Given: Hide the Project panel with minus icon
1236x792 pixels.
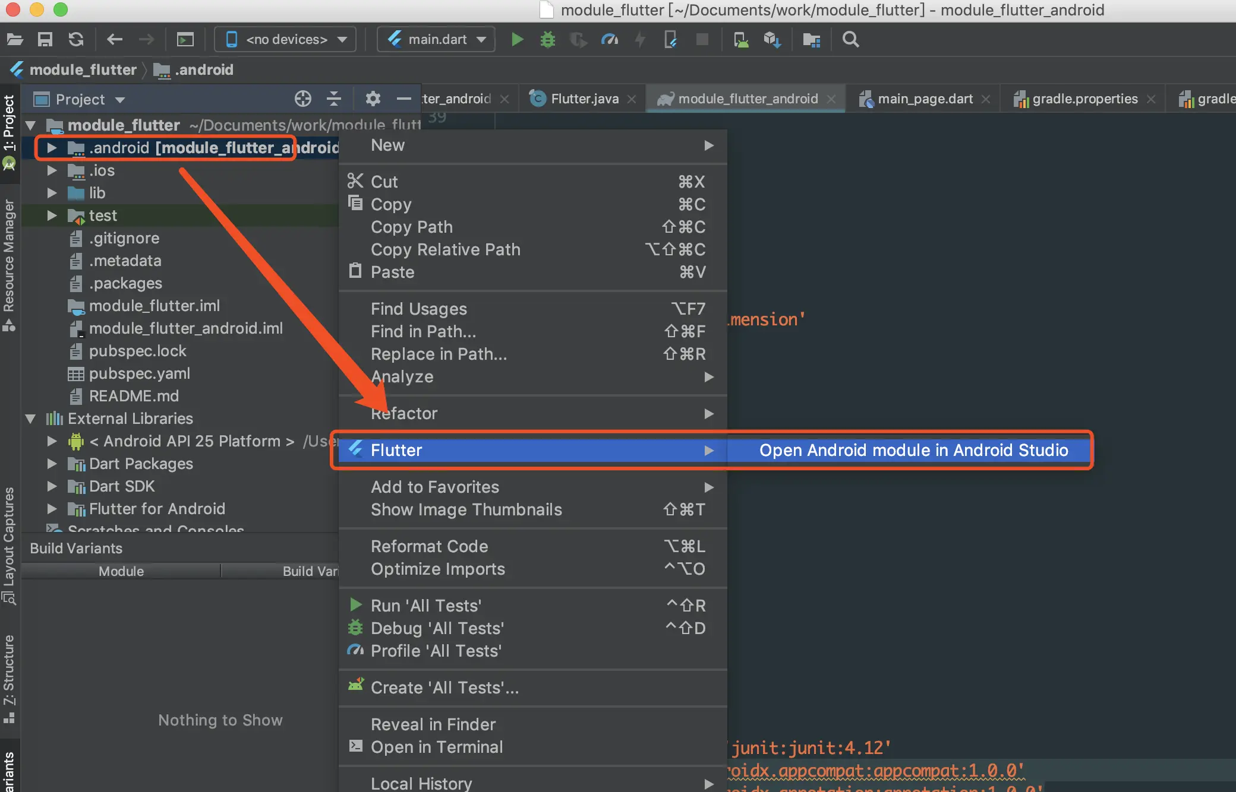Looking at the screenshot, I should coord(404,99).
